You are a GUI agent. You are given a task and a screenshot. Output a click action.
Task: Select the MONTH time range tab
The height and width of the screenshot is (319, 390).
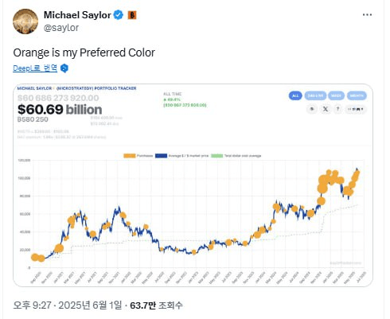pos(357,95)
